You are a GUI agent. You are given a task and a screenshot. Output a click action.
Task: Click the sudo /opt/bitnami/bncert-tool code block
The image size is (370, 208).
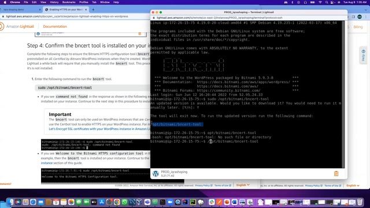(92, 88)
